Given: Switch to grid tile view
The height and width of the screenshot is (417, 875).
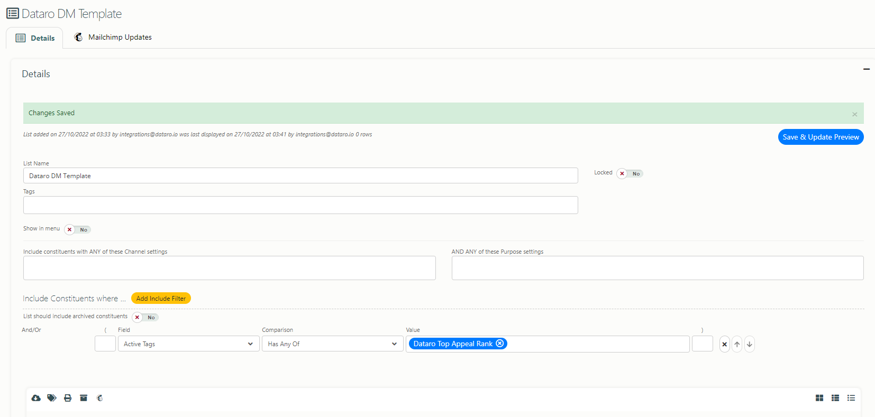Looking at the screenshot, I should coord(819,398).
